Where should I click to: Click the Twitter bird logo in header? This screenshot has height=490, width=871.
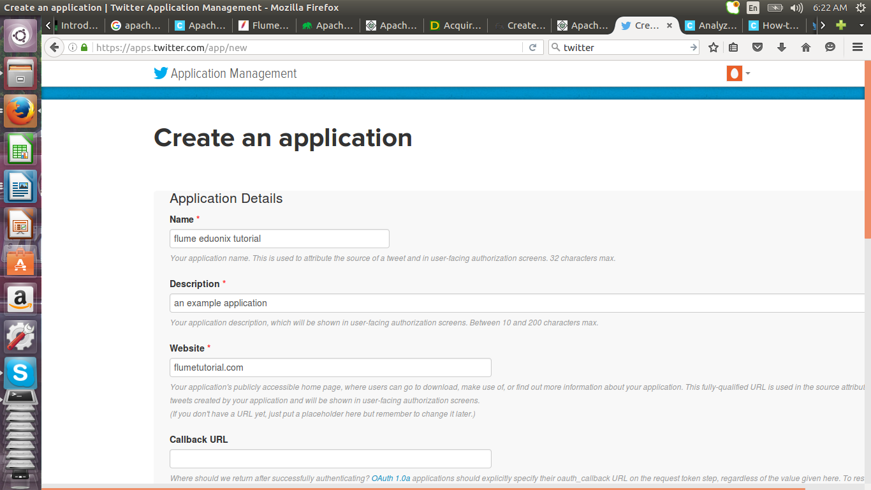(x=161, y=73)
